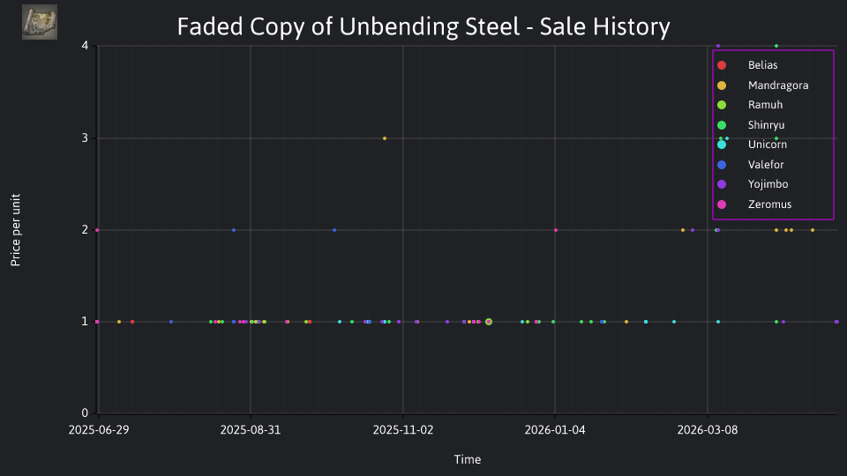847x476 pixels.
Task: Hide the Ramuh series via legend
Action: pyautogui.click(x=750, y=105)
